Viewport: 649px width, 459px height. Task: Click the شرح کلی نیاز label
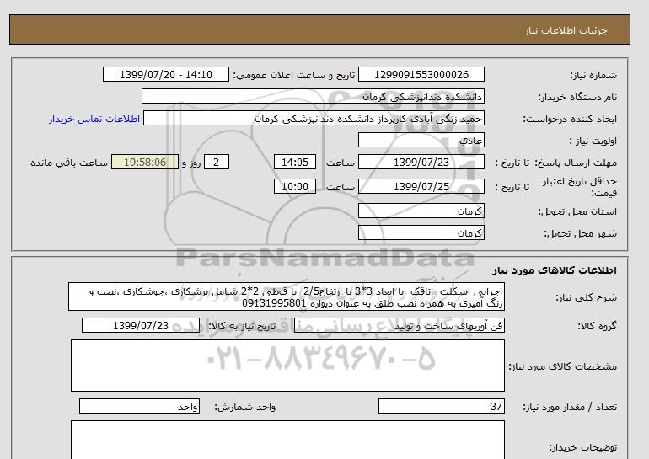(x=586, y=298)
